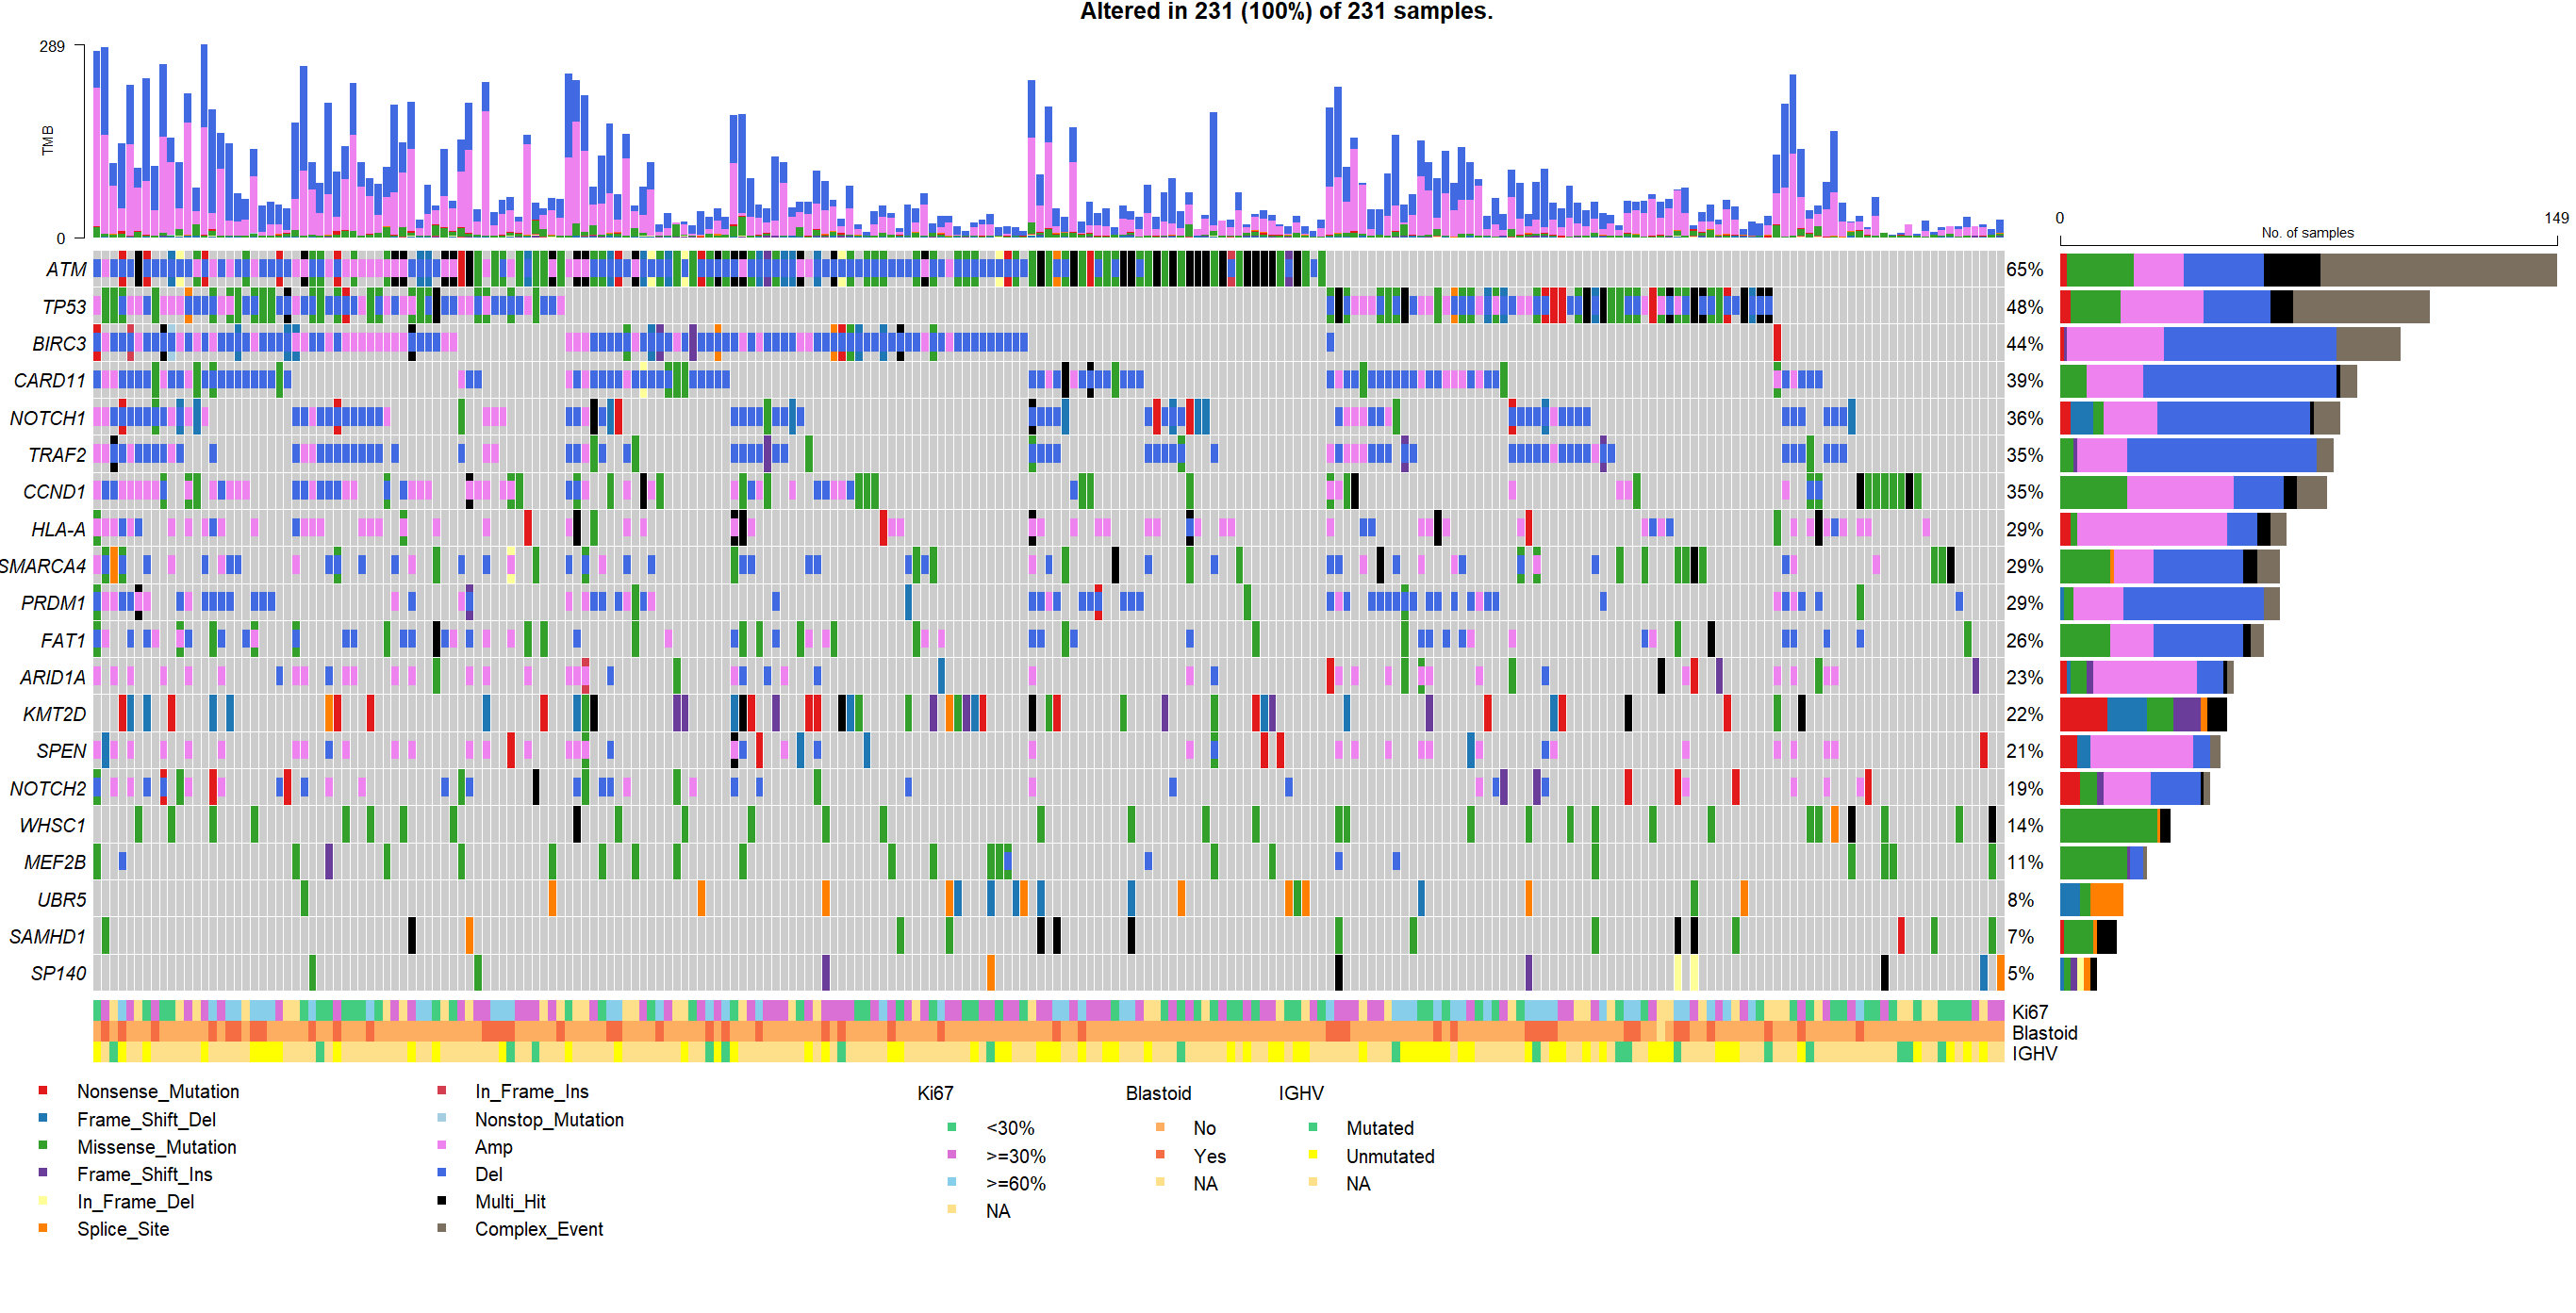
Task: Click the TP53 gene row label
Action: point(64,307)
